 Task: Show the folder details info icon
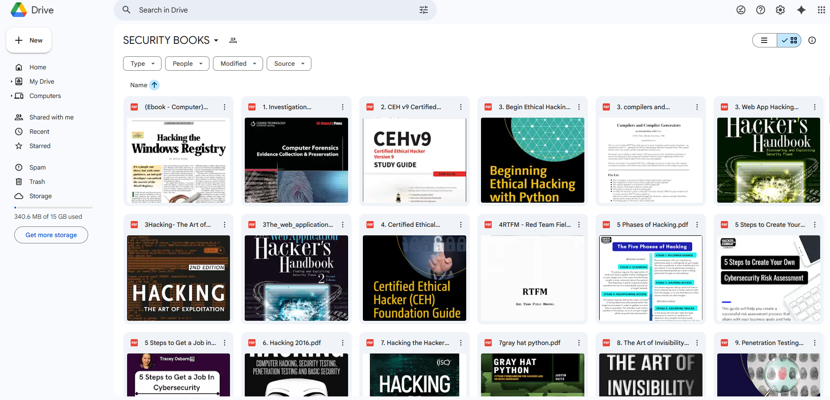coord(812,40)
